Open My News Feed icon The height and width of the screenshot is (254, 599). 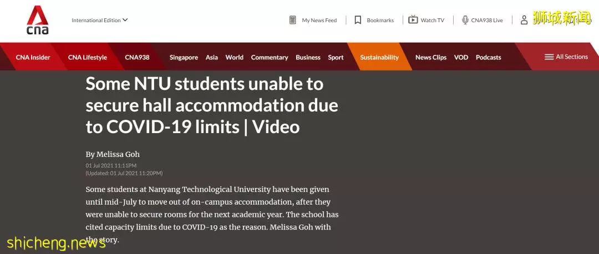293,21
